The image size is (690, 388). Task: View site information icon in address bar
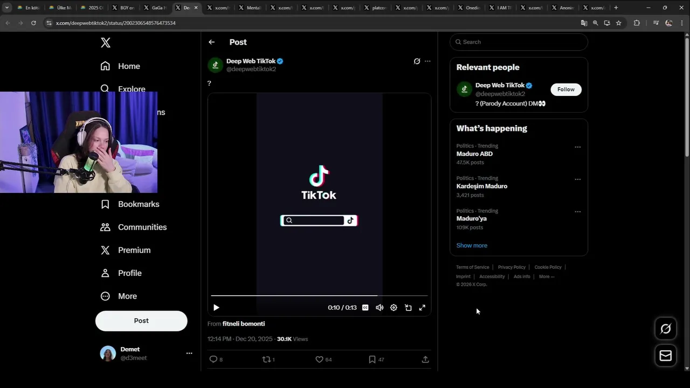pyautogui.click(x=49, y=23)
